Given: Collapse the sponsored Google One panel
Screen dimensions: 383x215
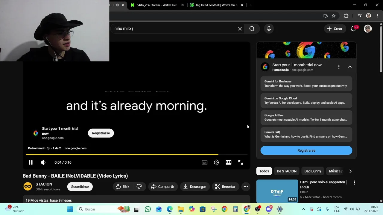Looking at the screenshot, I should point(350,67).
